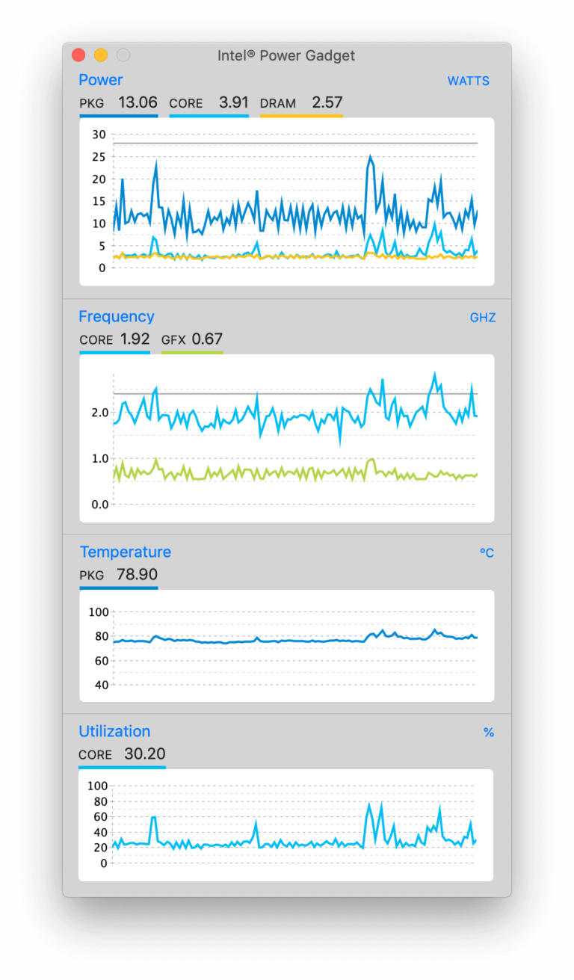This screenshot has width=574, height=980.
Task: Click the PKG power reading 13.06
Action: tap(138, 102)
